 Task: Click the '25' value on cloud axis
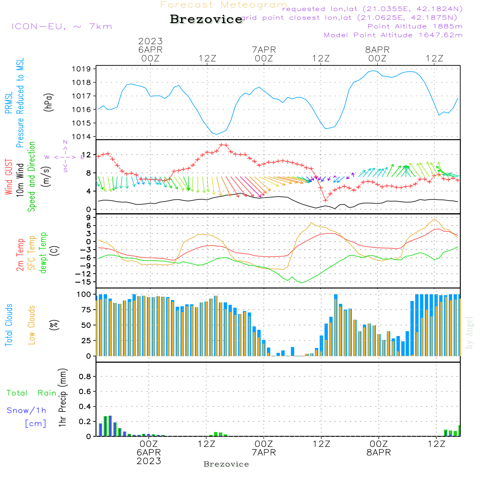86,340
